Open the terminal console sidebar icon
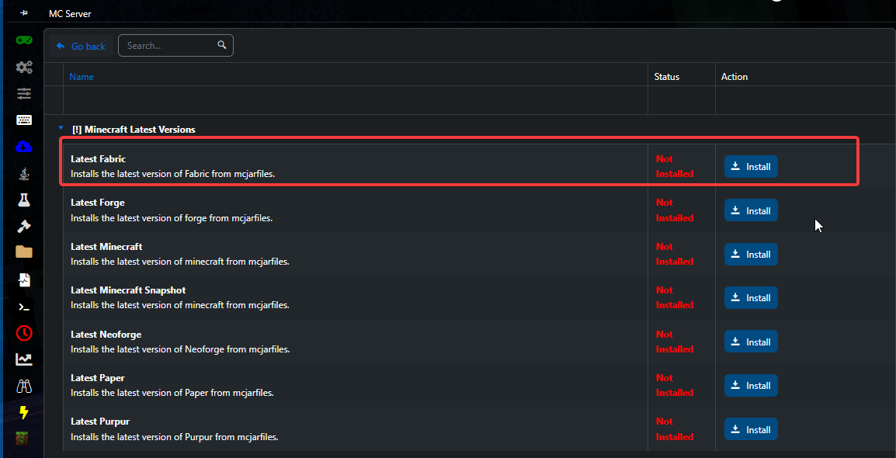 coord(24,307)
